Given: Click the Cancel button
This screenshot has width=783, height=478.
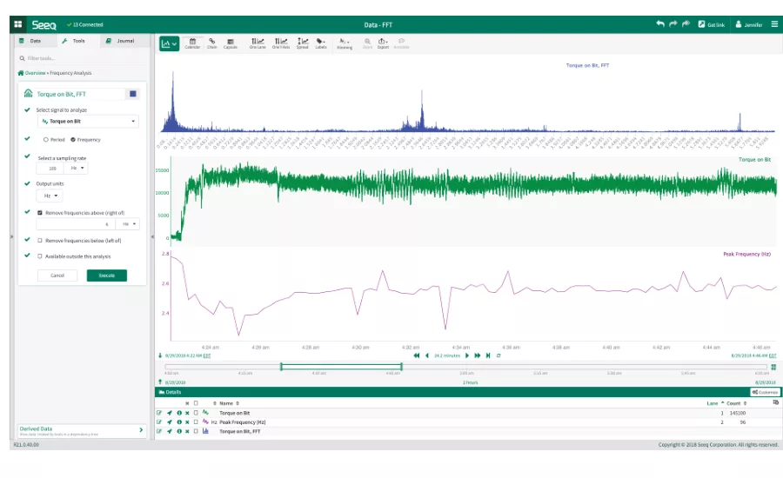Looking at the screenshot, I should 57,276.
